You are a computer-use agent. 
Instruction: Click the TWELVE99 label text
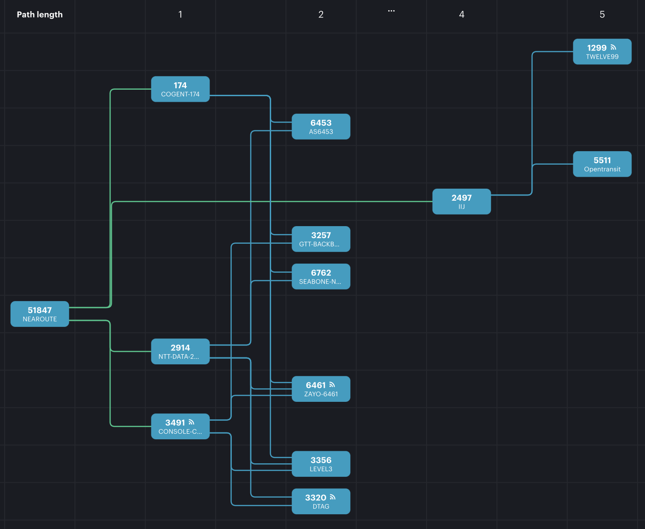click(602, 57)
